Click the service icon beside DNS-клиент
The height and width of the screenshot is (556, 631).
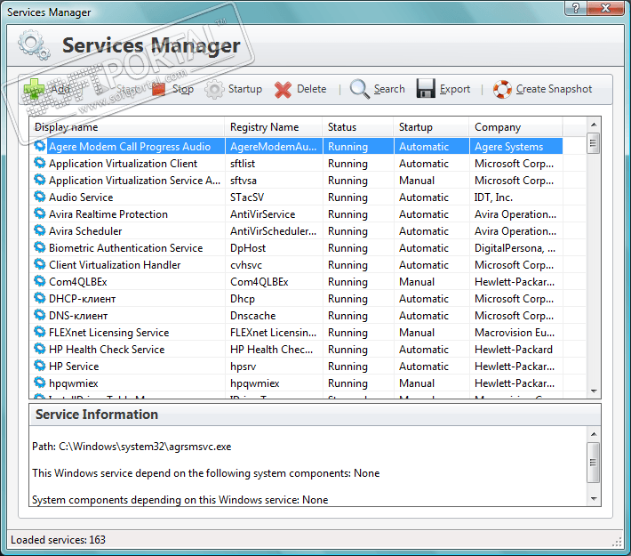39,315
